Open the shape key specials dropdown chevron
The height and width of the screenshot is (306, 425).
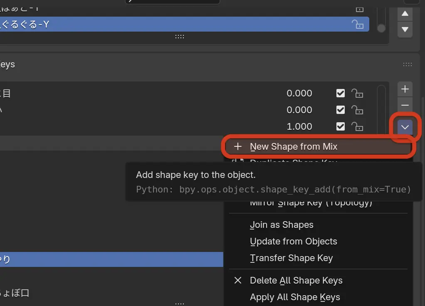point(405,127)
